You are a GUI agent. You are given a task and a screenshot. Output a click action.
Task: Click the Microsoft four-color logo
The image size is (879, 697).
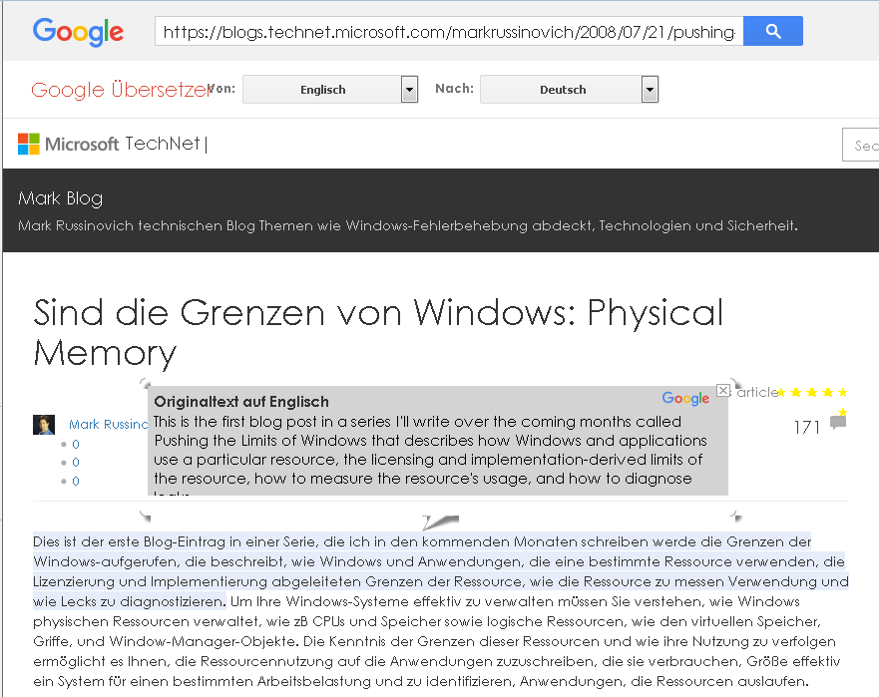click(x=29, y=144)
